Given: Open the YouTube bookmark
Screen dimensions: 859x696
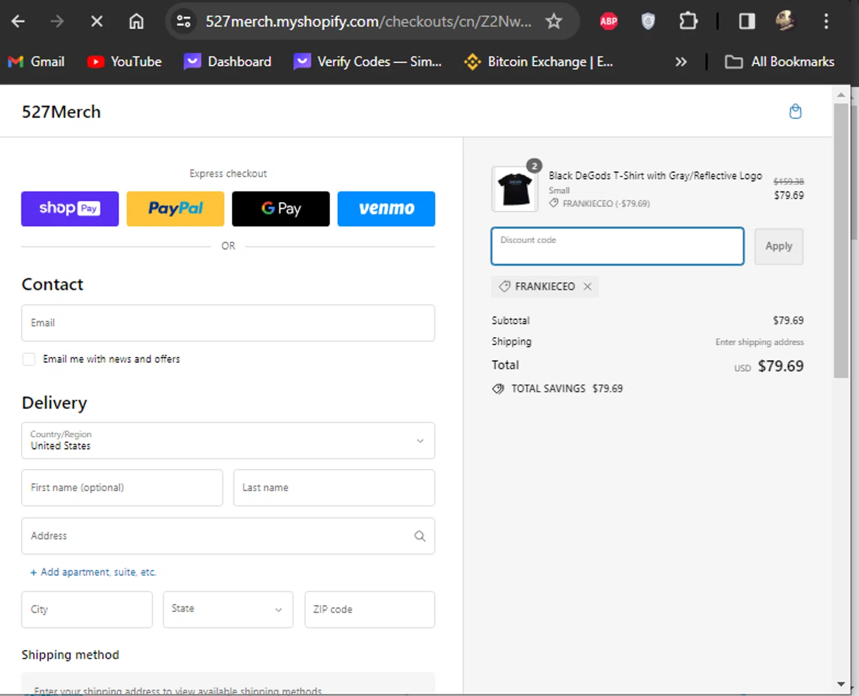Looking at the screenshot, I should (124, 62).
